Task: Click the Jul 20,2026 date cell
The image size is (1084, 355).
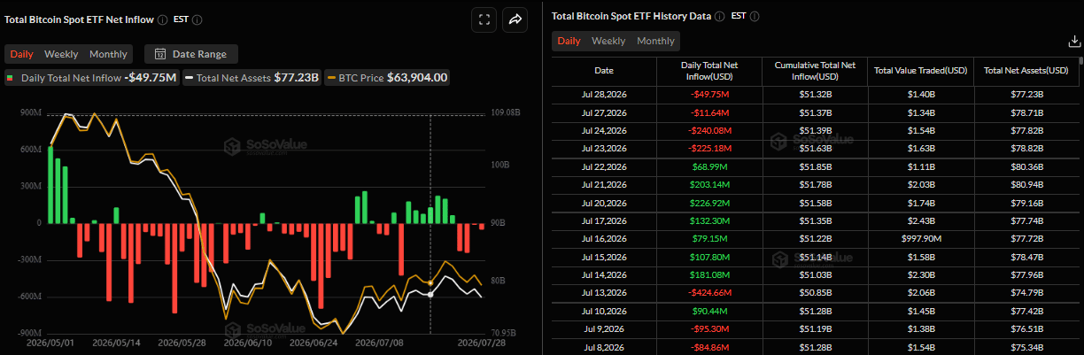Action: click(x=604, y=203)
